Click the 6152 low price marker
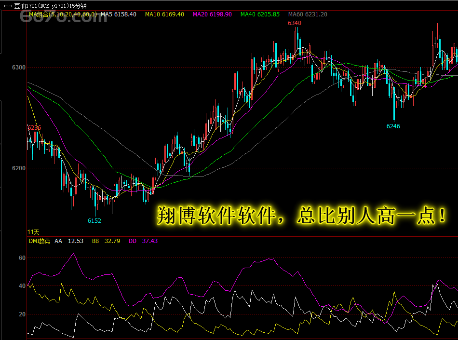 (x=94, y=221)
